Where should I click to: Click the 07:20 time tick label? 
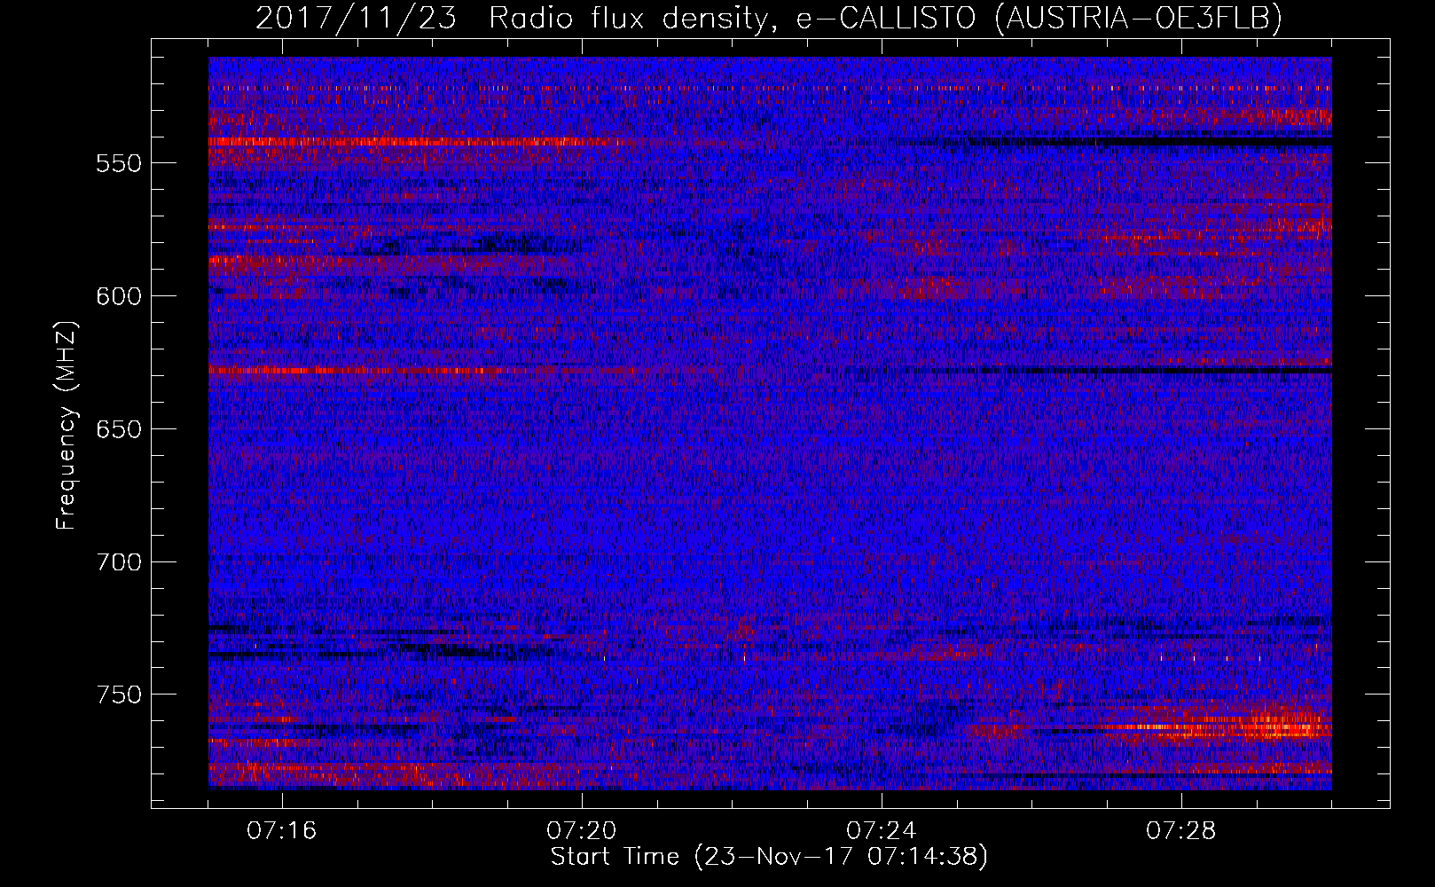[x=582, y=831]
